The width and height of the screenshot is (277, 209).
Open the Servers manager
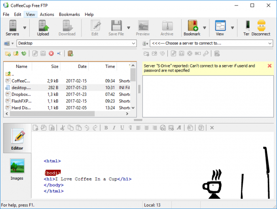point(12,28)
